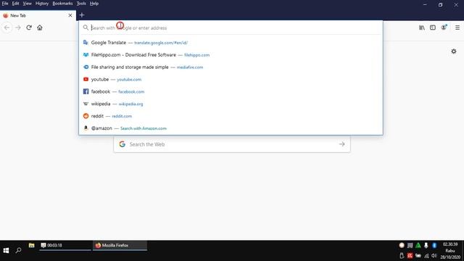Click the Facebook favicon
The image size is (464, 261).
(86, 91)
